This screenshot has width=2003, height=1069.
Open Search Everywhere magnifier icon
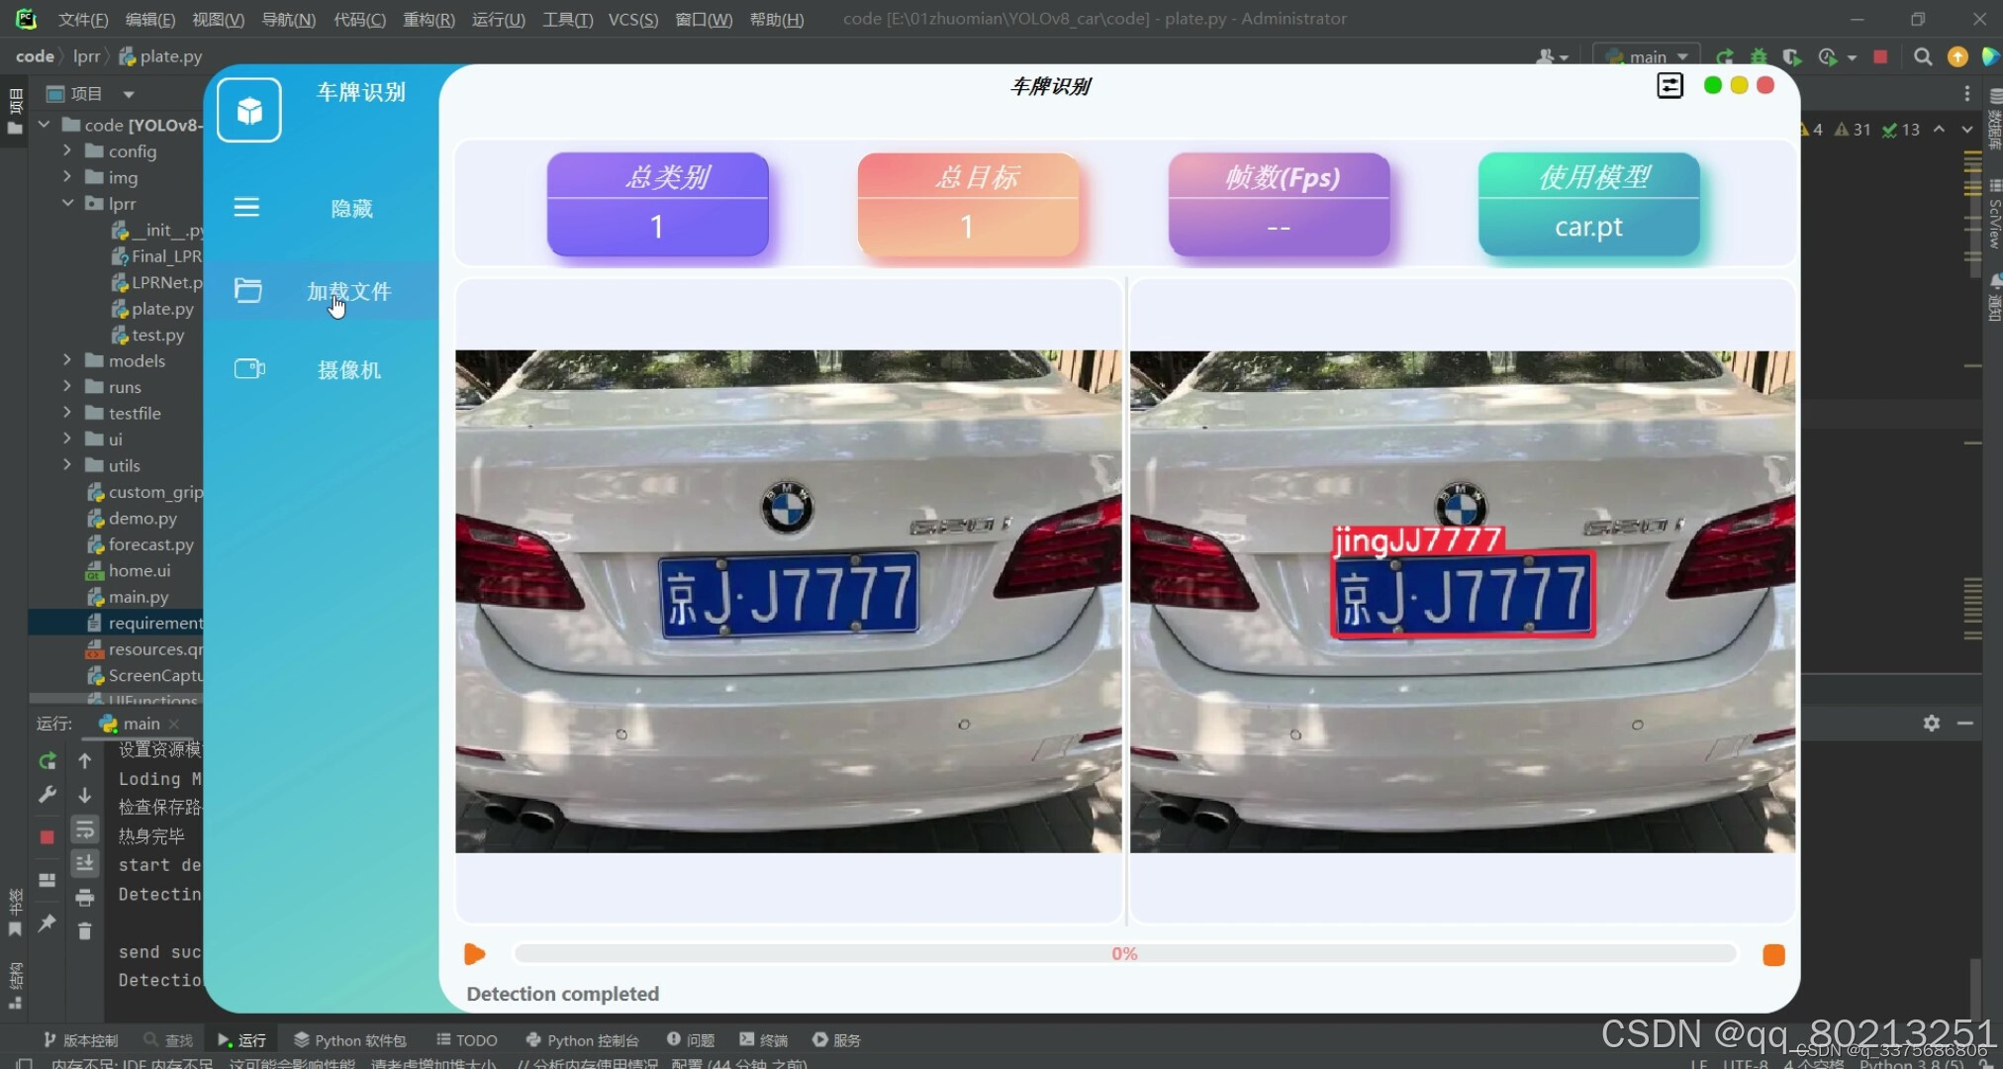tap(1923, 56)
